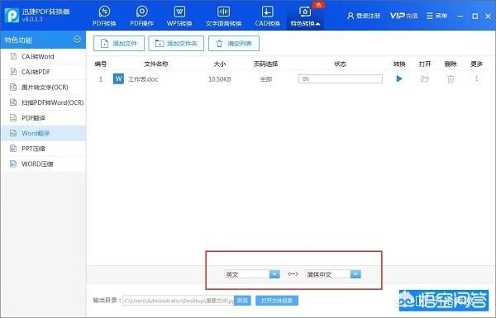
Task: Click the 0% progress bar
Action: [x=341, y=79]
